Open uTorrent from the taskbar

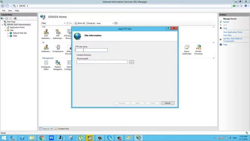(x=80, y=138)
